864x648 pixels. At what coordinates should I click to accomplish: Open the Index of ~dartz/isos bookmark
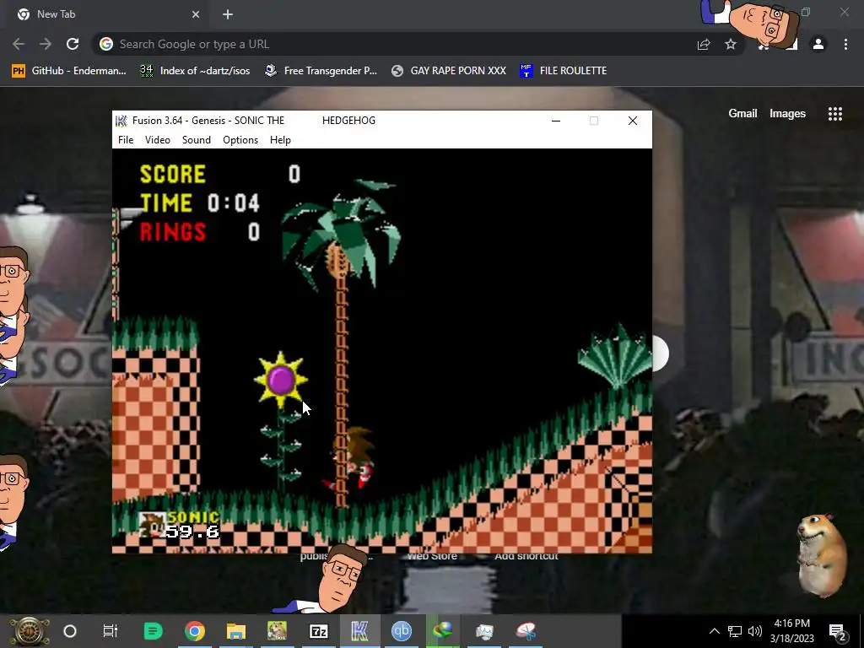tap(195, 71)
